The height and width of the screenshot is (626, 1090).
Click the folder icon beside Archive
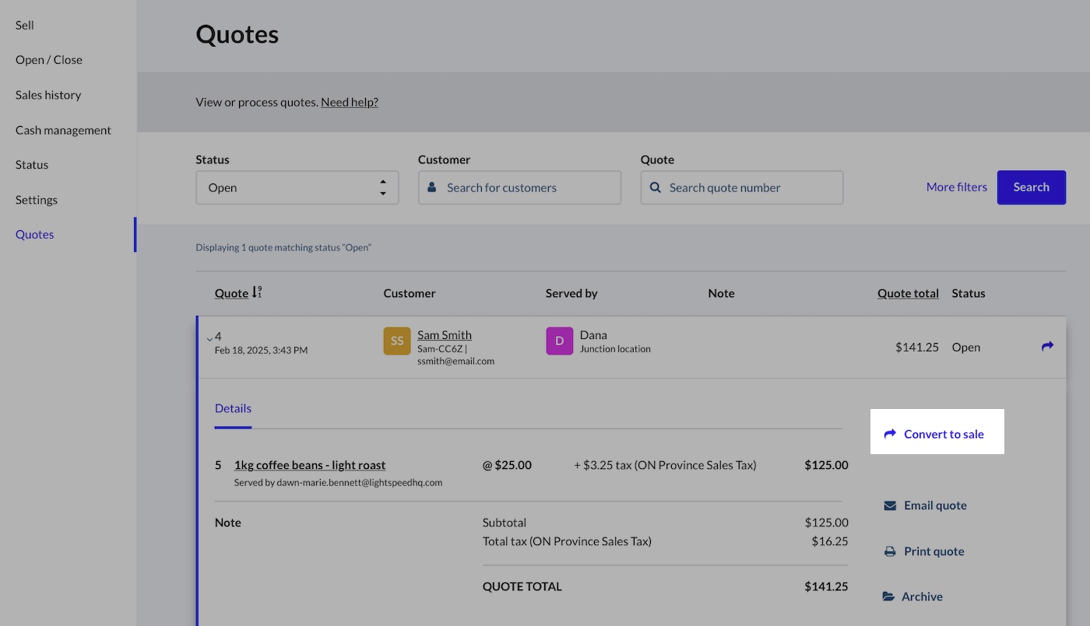click(x=888, y=596)
